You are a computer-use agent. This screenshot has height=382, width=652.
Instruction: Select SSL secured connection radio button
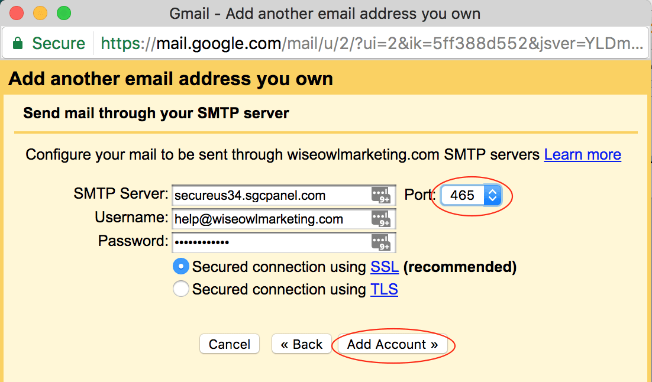pyautogui.click(x=180, y=266)
